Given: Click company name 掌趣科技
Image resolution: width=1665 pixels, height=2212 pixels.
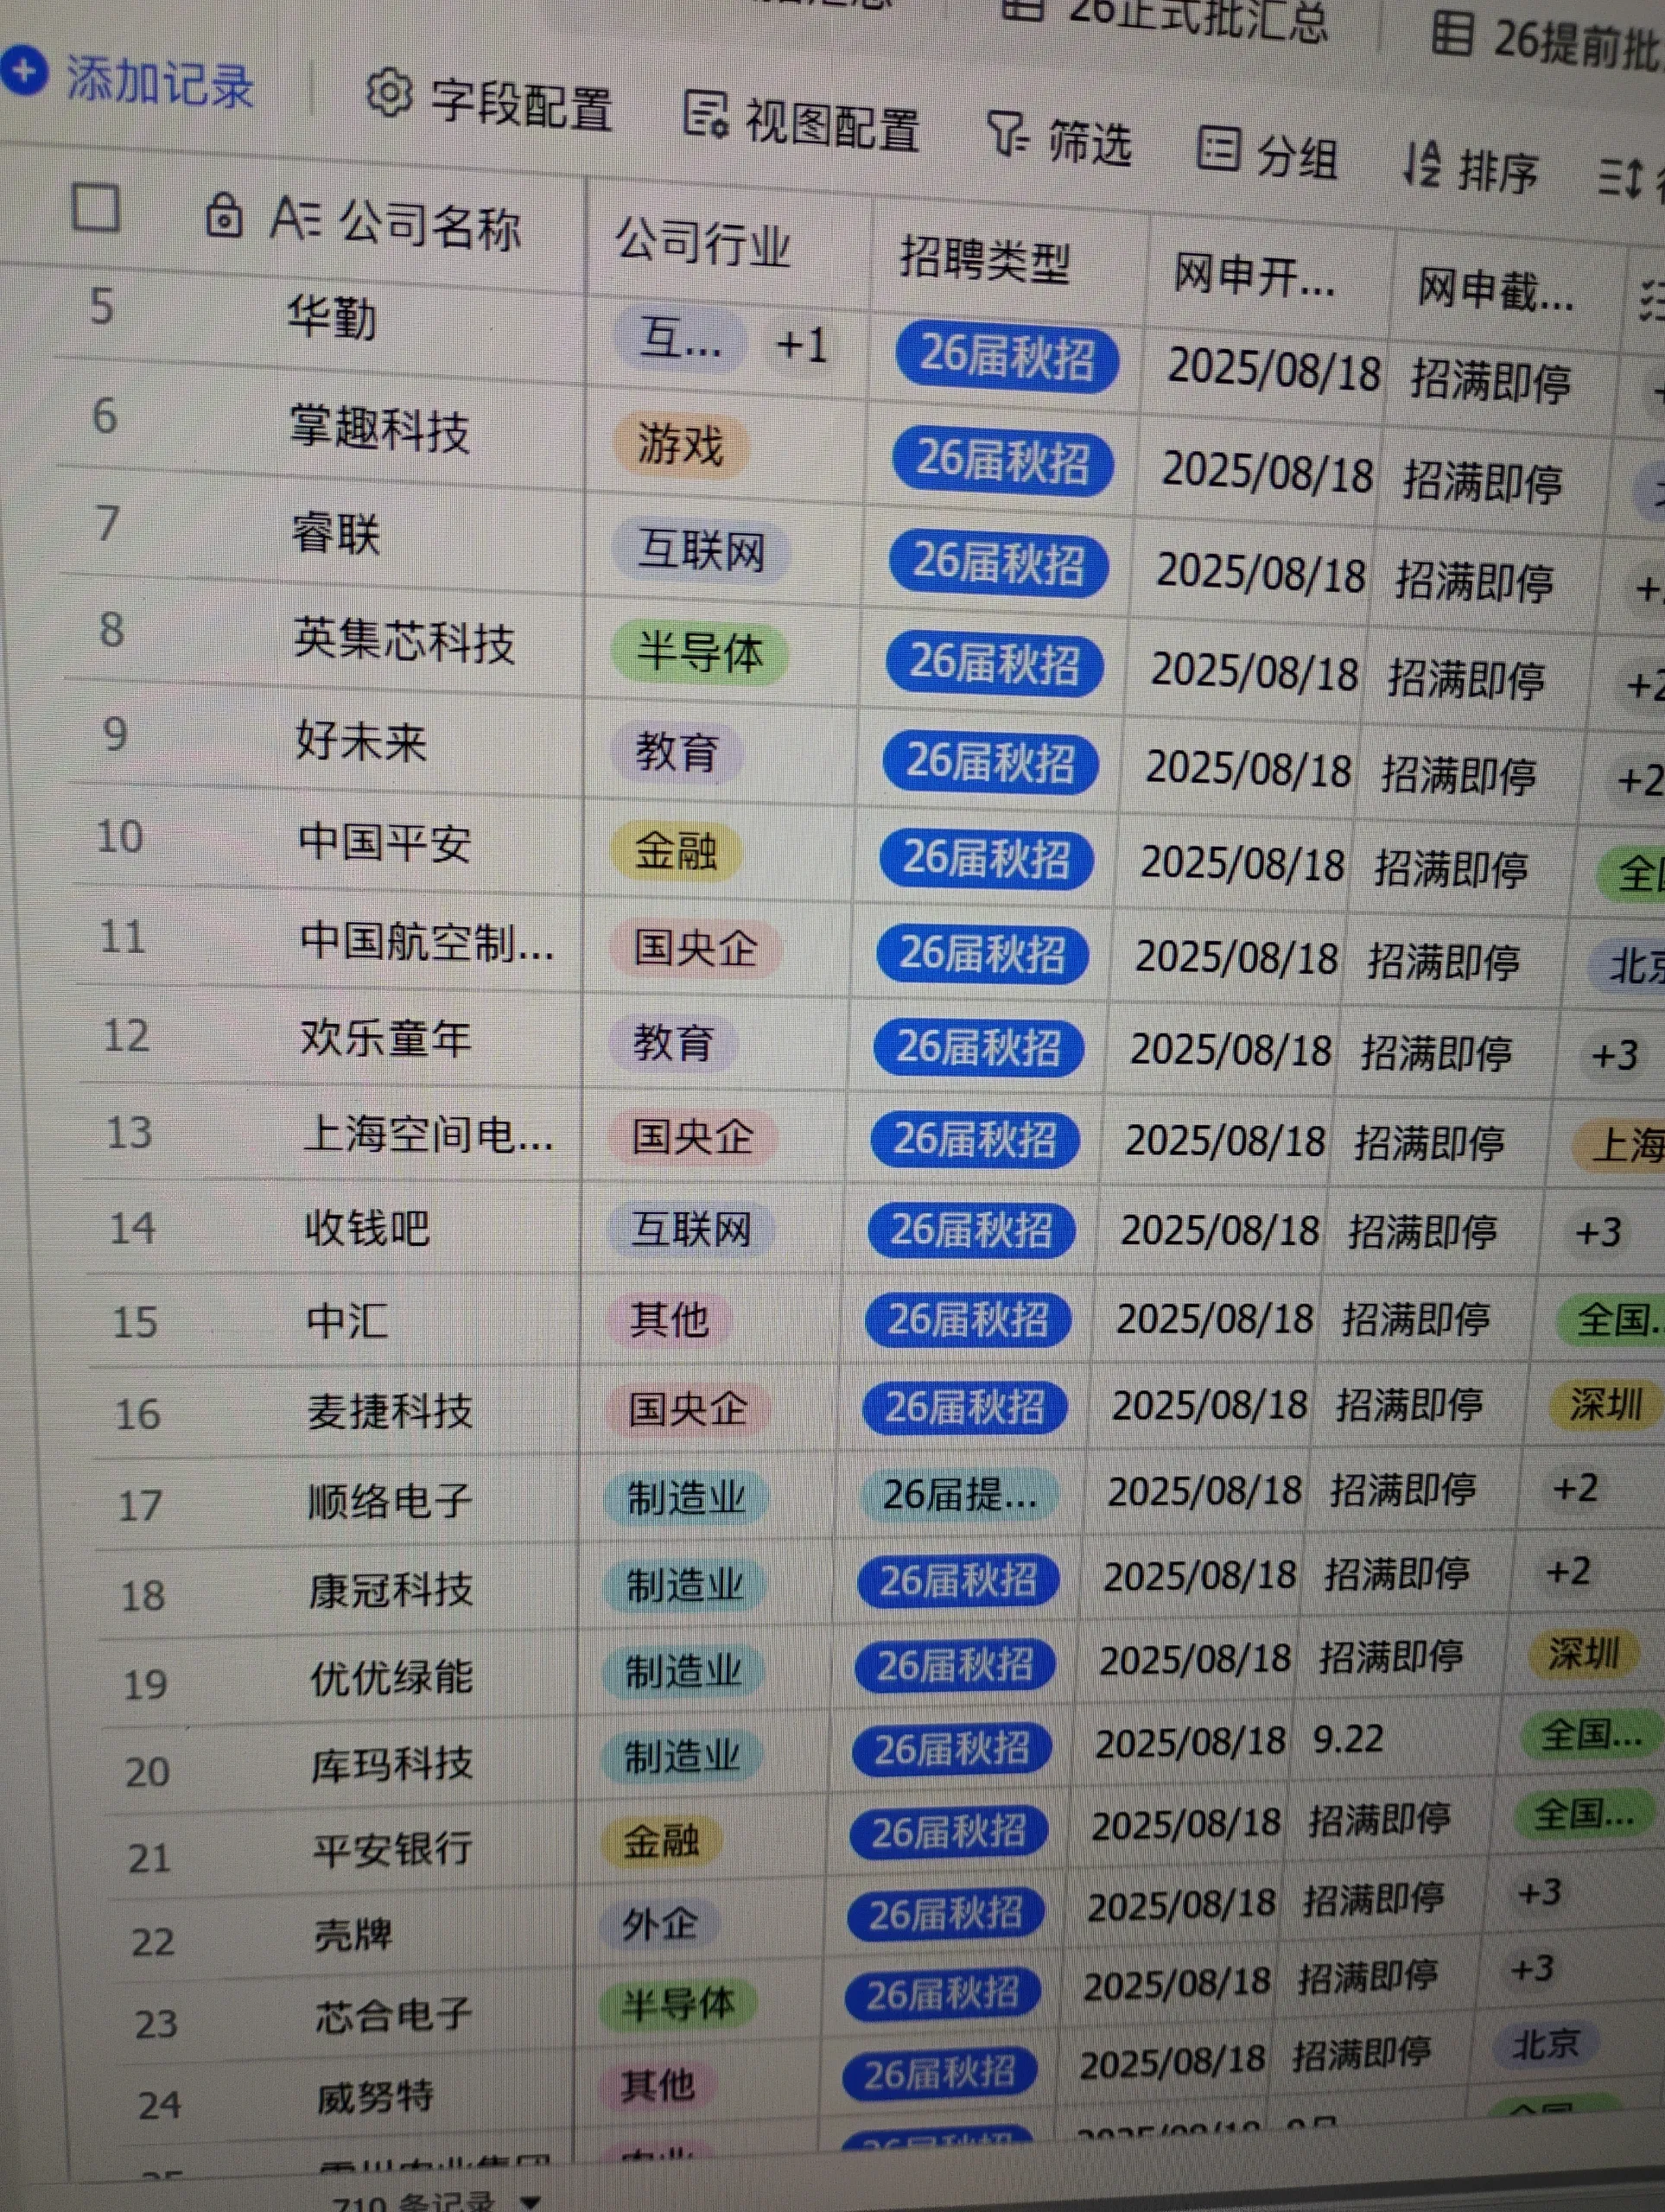Looking at the screenshot, I should (x=379, y=430).
